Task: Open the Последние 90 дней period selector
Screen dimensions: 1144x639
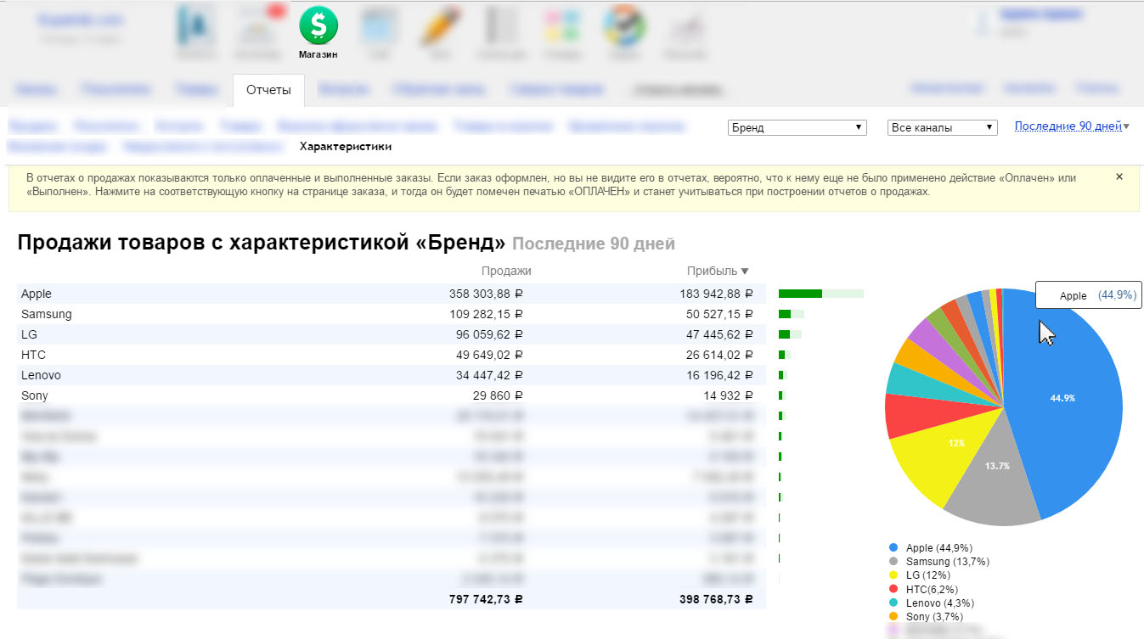Action: (x=1072, y=126)
